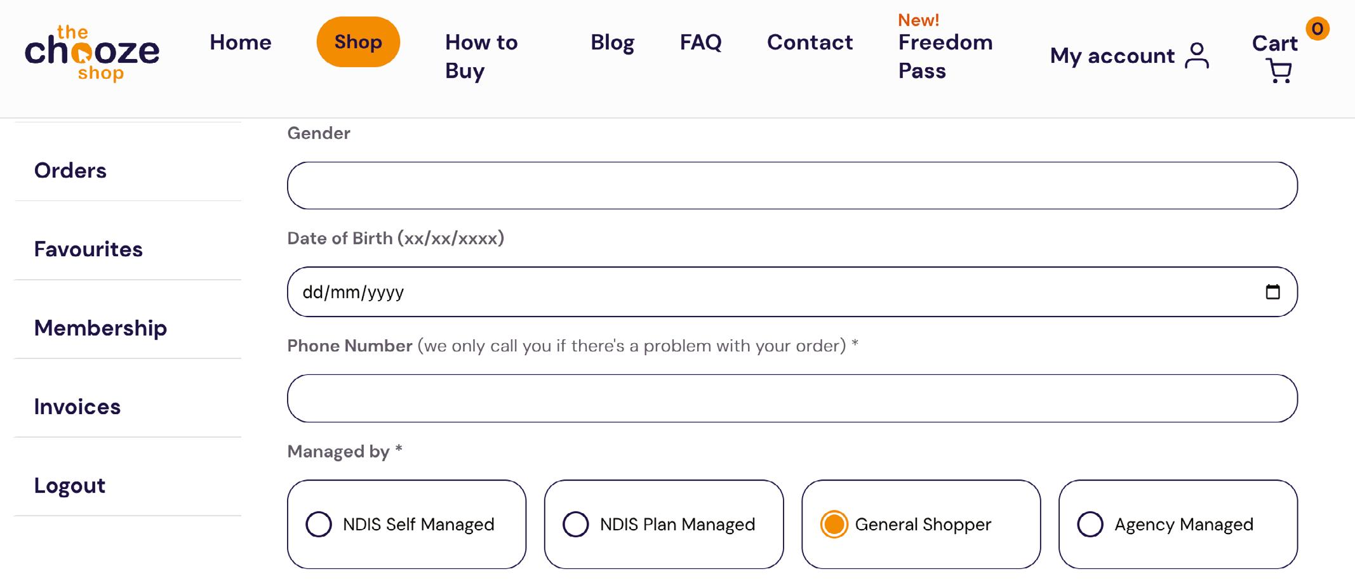Open Favourites in the sidebar
The height and width of the screenshot is (588, 1355).
point(88,249)
